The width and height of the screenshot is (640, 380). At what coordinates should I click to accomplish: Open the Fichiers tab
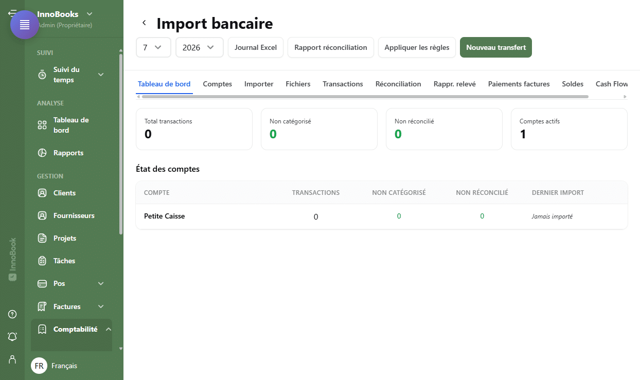(298, 84)
